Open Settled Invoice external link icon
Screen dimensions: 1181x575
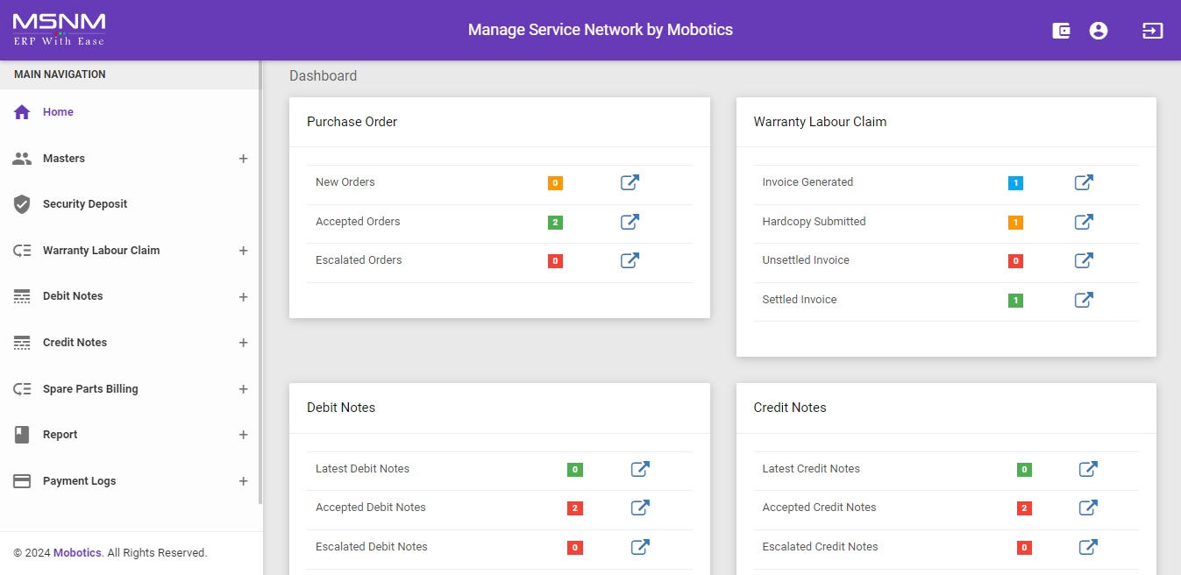(x=1084, y=300)
